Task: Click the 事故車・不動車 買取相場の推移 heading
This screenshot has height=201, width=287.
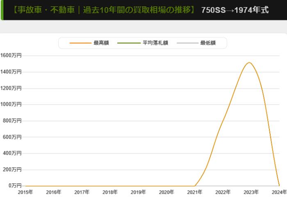Action: click(105, 10)
